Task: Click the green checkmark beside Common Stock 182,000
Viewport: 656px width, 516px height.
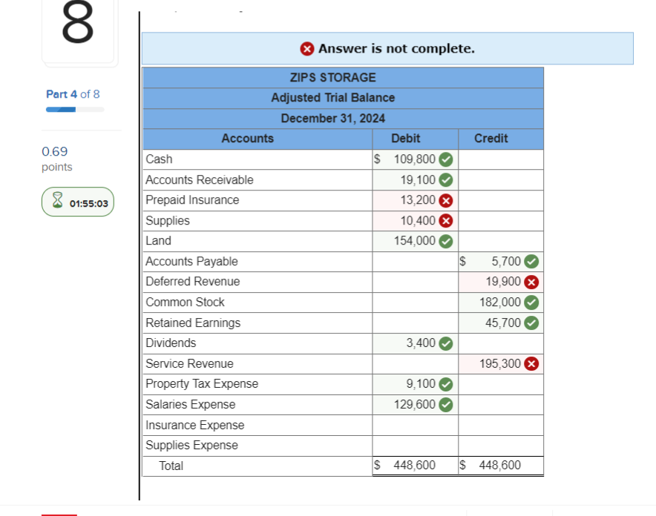Action: (x=532, y=302)
